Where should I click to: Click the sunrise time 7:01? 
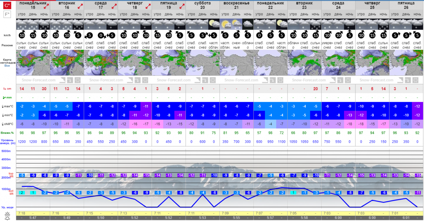pyautogui.click(x=395, y=214)
